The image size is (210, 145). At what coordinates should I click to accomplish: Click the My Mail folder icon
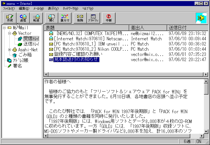click(x=10, y=28)
